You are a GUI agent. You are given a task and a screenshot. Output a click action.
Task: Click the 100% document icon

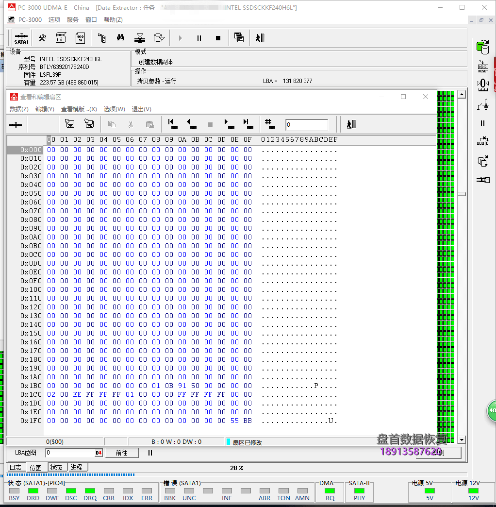coord(80,38)
